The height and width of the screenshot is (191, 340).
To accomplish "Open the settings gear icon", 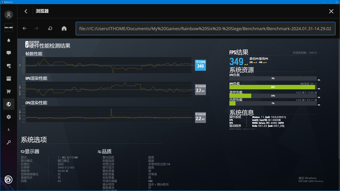I will click(9, 117).
